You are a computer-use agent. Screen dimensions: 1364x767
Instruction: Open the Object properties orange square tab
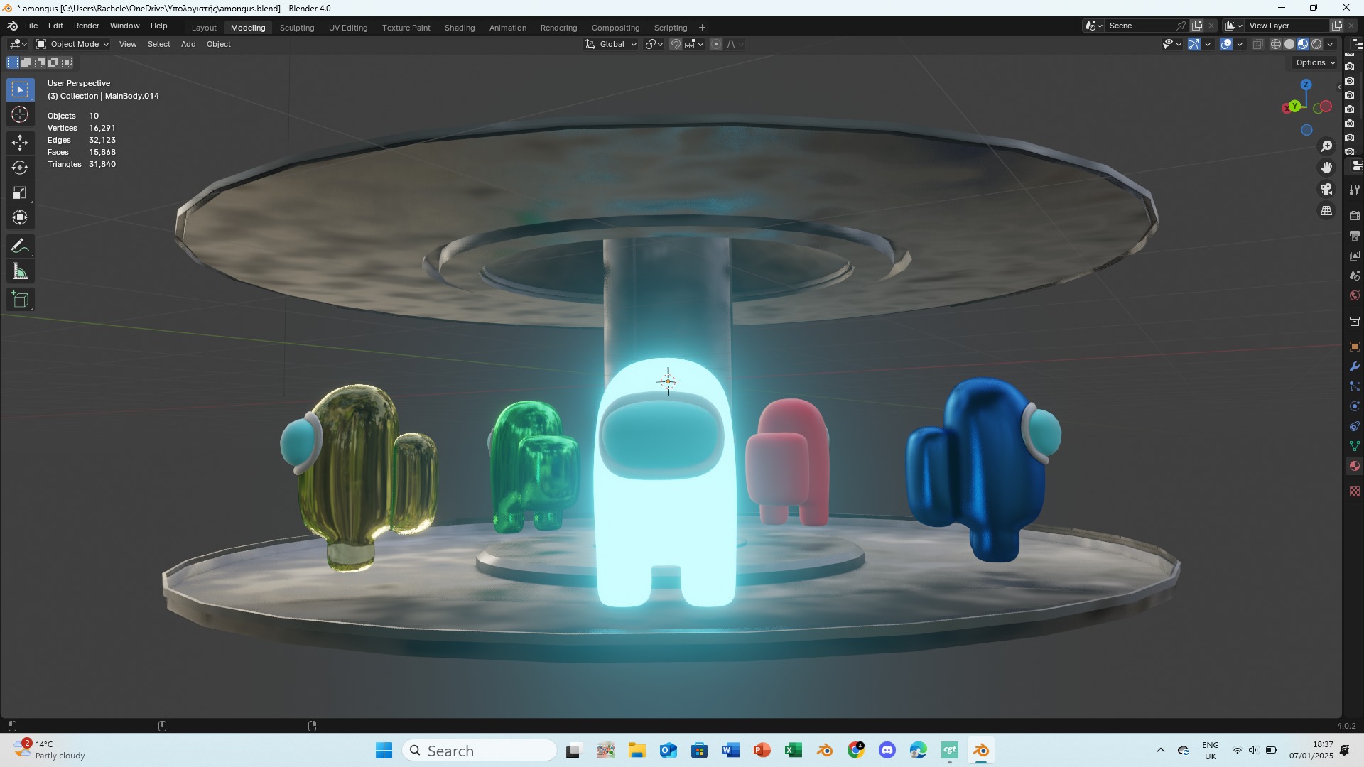tap(1355, 347)
